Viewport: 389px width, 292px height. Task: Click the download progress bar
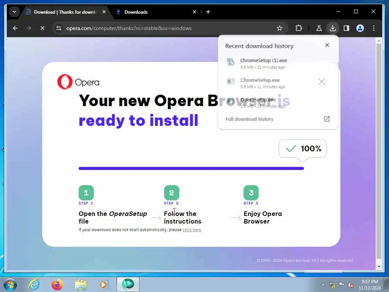(191, 168)
